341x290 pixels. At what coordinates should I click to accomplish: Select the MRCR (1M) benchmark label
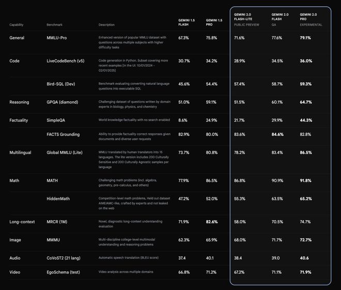(58, 222)
